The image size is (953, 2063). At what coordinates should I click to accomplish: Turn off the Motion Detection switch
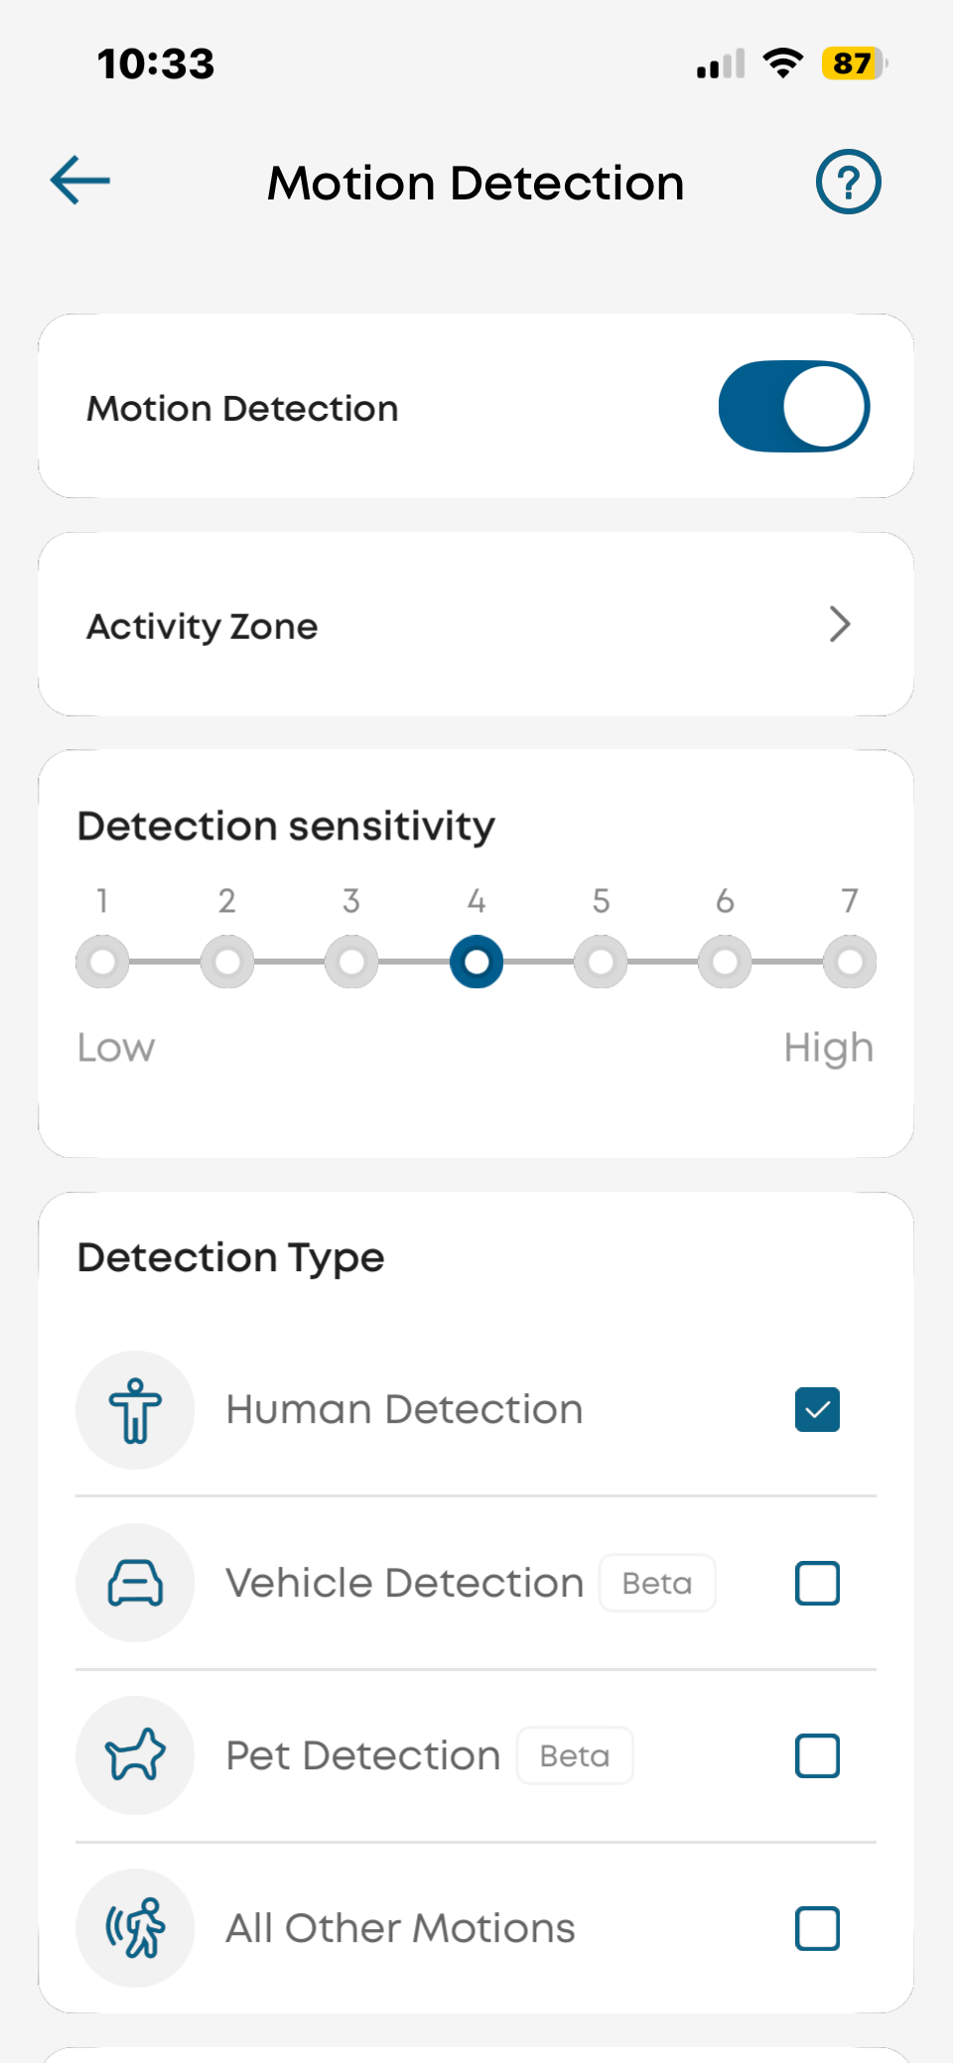[x=794, y=406]
